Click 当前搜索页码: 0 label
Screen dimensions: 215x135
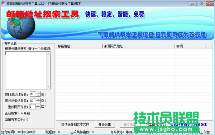[16, 119]
